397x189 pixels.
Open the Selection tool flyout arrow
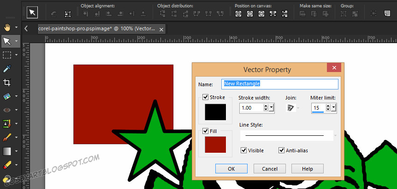click(x=17, y=55)
